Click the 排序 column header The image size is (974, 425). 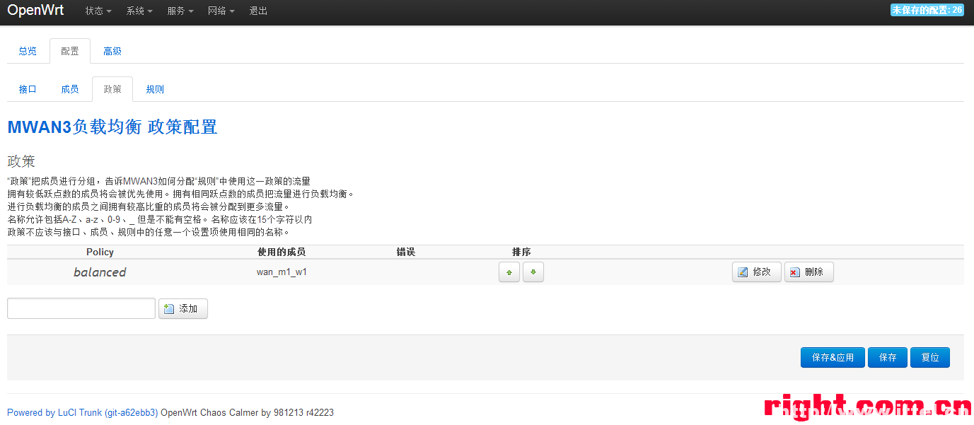(x=521, y=252)
